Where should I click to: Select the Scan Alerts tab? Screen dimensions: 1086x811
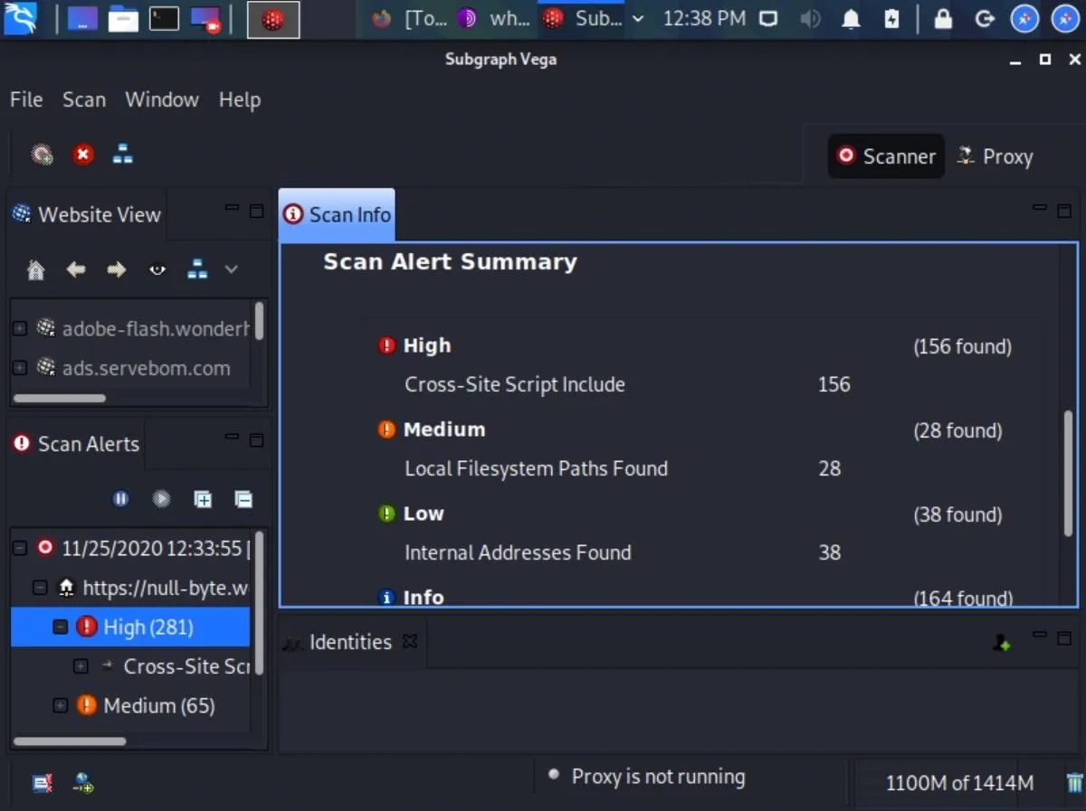tap(76, 444)
